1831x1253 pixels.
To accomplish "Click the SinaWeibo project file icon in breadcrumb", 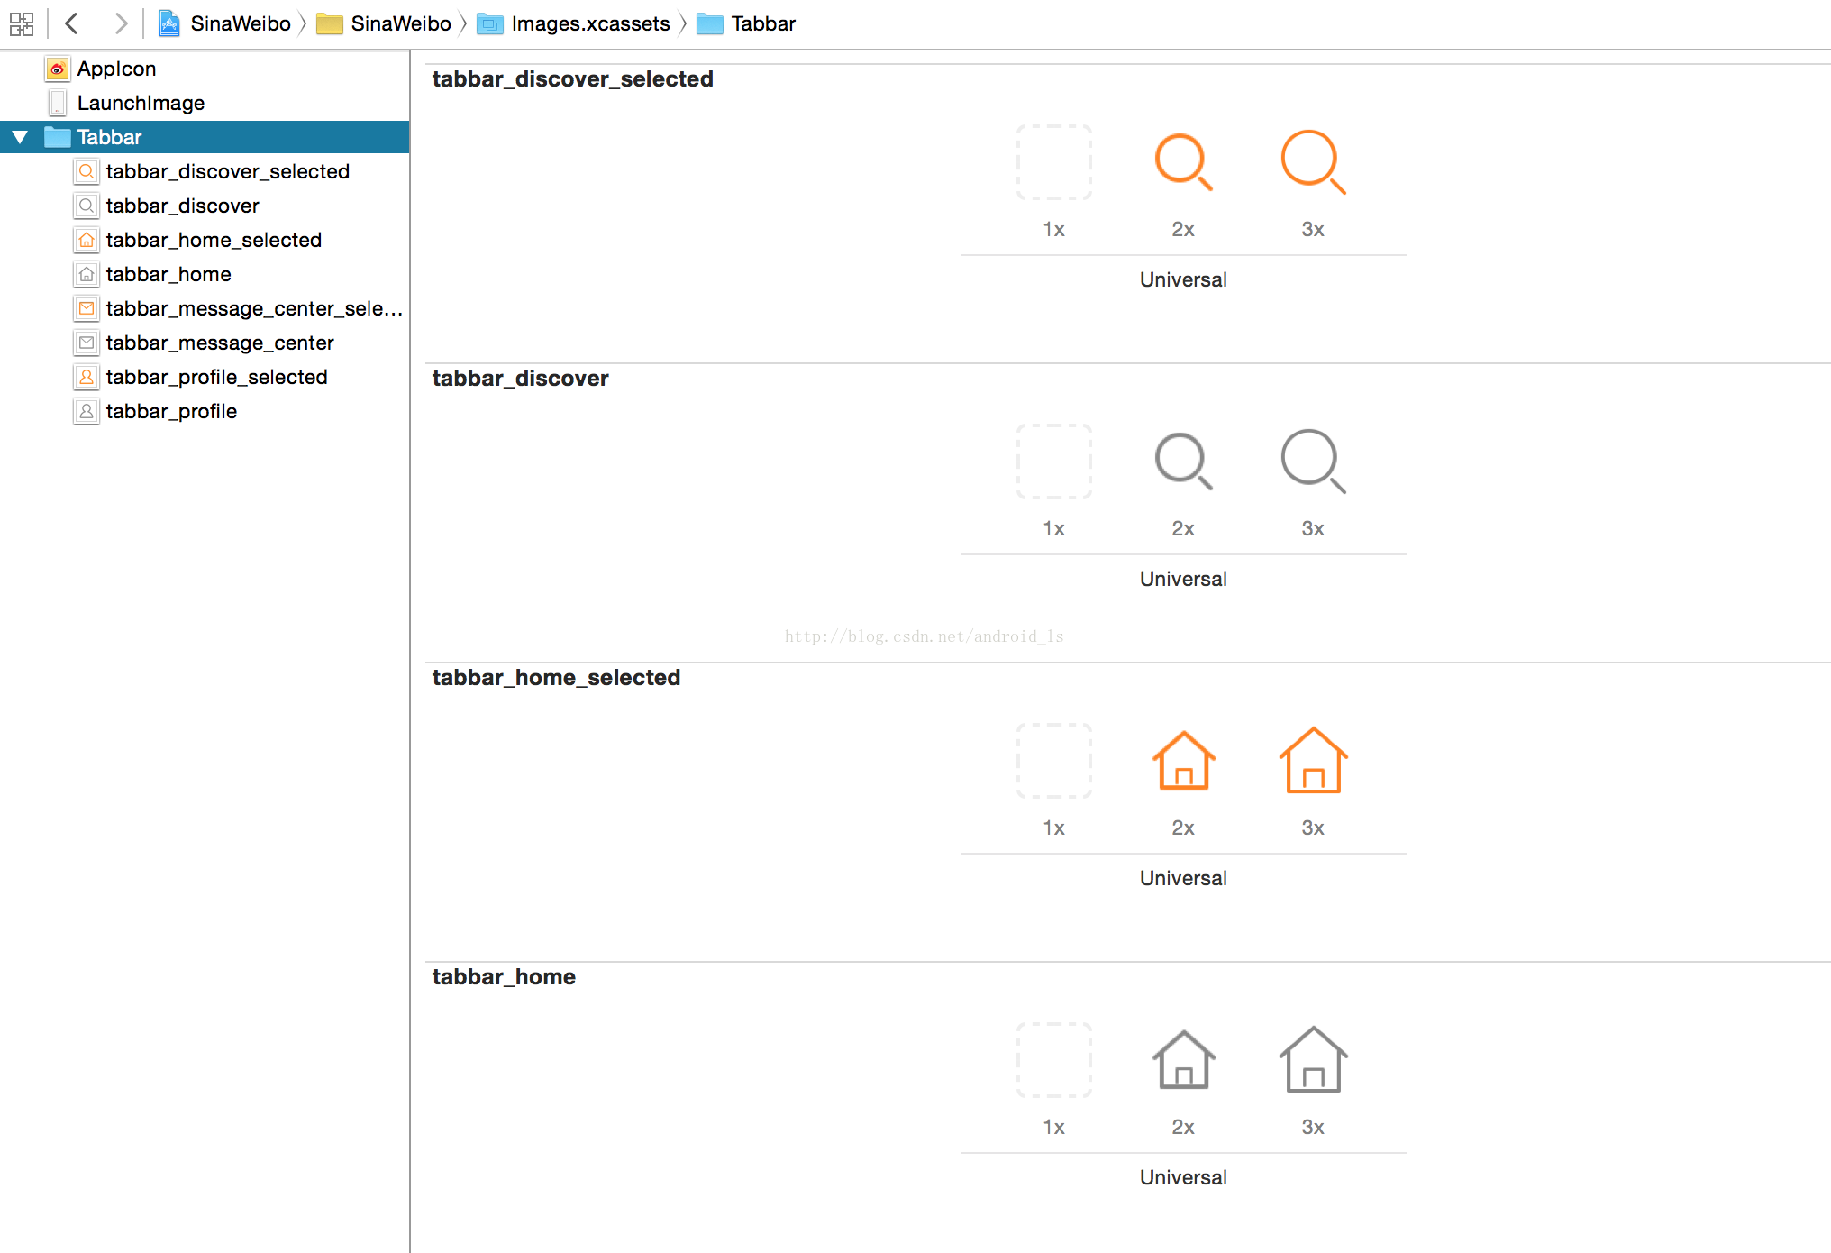I will (x=169, y=23).
